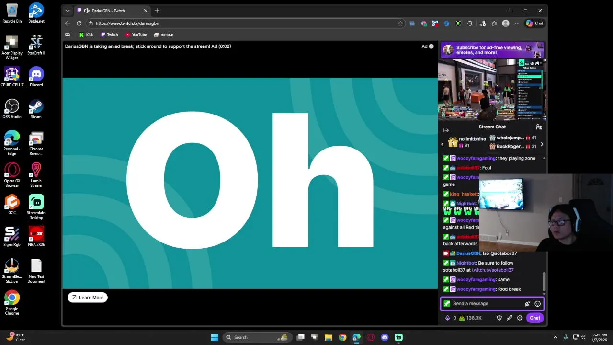Open the remote bookmark
This screenshot has width=613, height=345.
coord(164,34)
